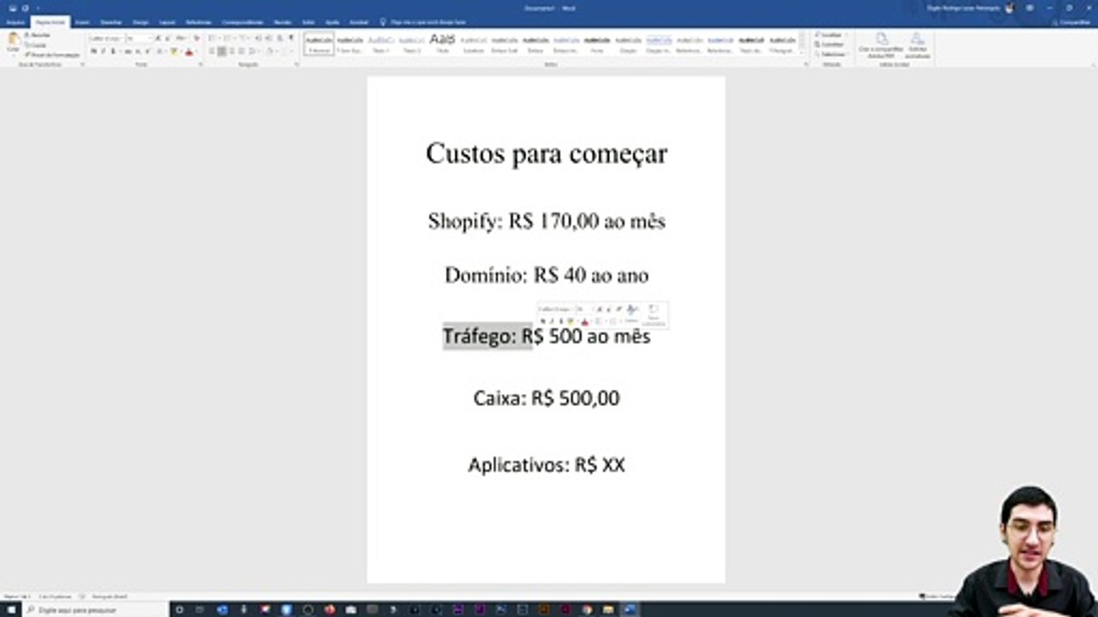The width and height of the screenshot is (1098, 617).
Task: Clear all formatting using ribbon eraser icon
Action: [196, 39]
